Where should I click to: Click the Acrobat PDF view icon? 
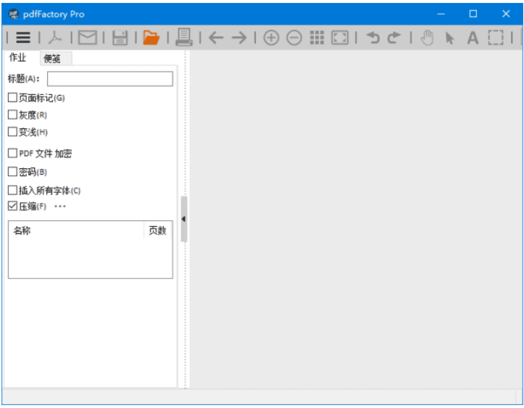tap(55, 38)
